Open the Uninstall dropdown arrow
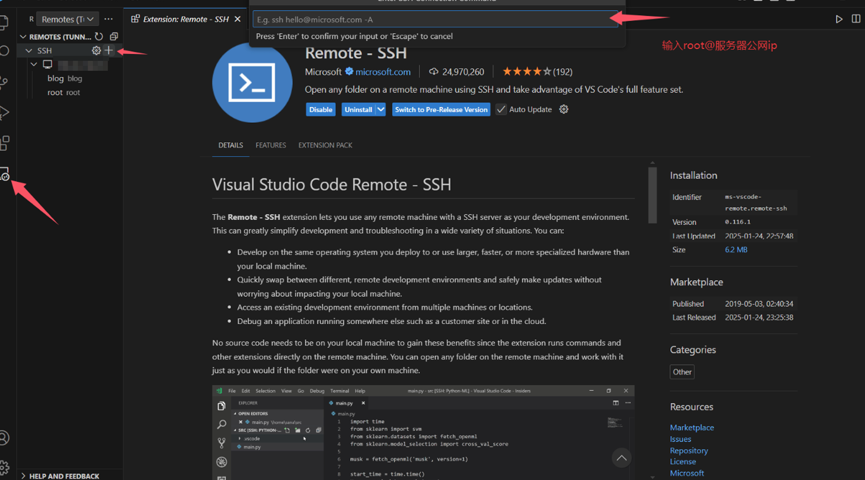The width and height of the screenshot is (865, 480). 380,109
